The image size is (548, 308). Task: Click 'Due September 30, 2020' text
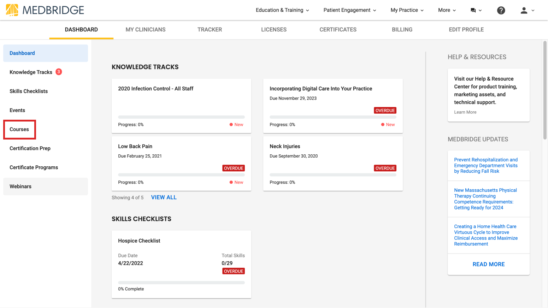tap(294, 156)
